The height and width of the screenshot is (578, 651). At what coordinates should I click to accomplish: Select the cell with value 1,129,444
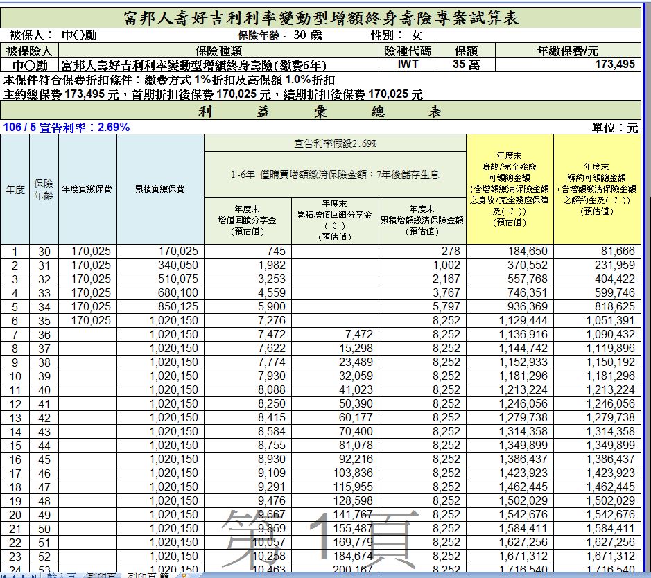510,320
